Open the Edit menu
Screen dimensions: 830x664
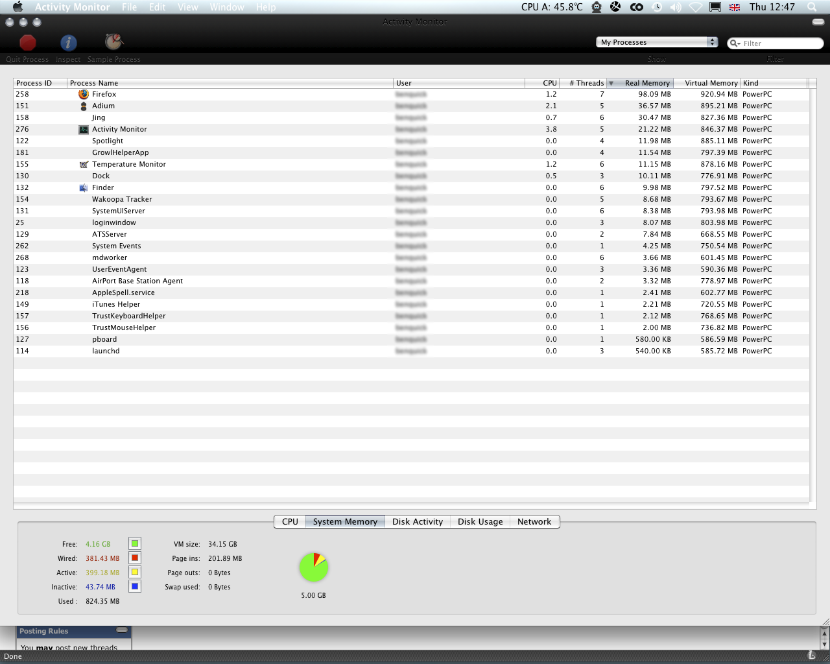tap(158, 7)
